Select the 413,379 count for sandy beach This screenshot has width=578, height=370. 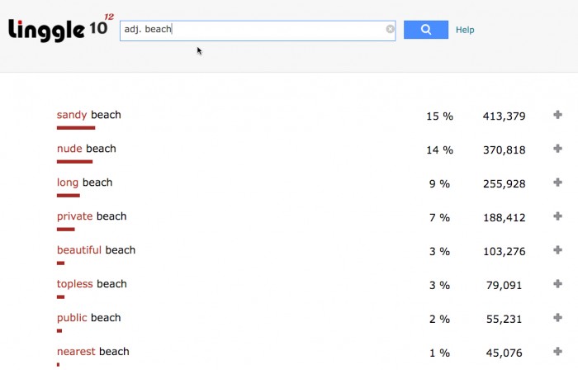(x=504, y=116)
